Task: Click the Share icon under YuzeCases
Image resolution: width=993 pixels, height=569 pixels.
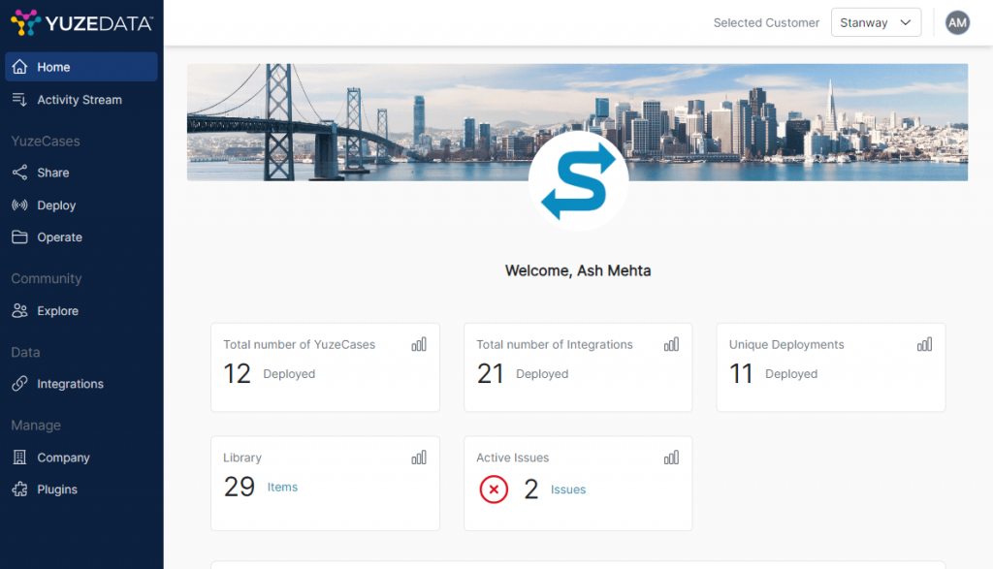Action: coord(19,173)
